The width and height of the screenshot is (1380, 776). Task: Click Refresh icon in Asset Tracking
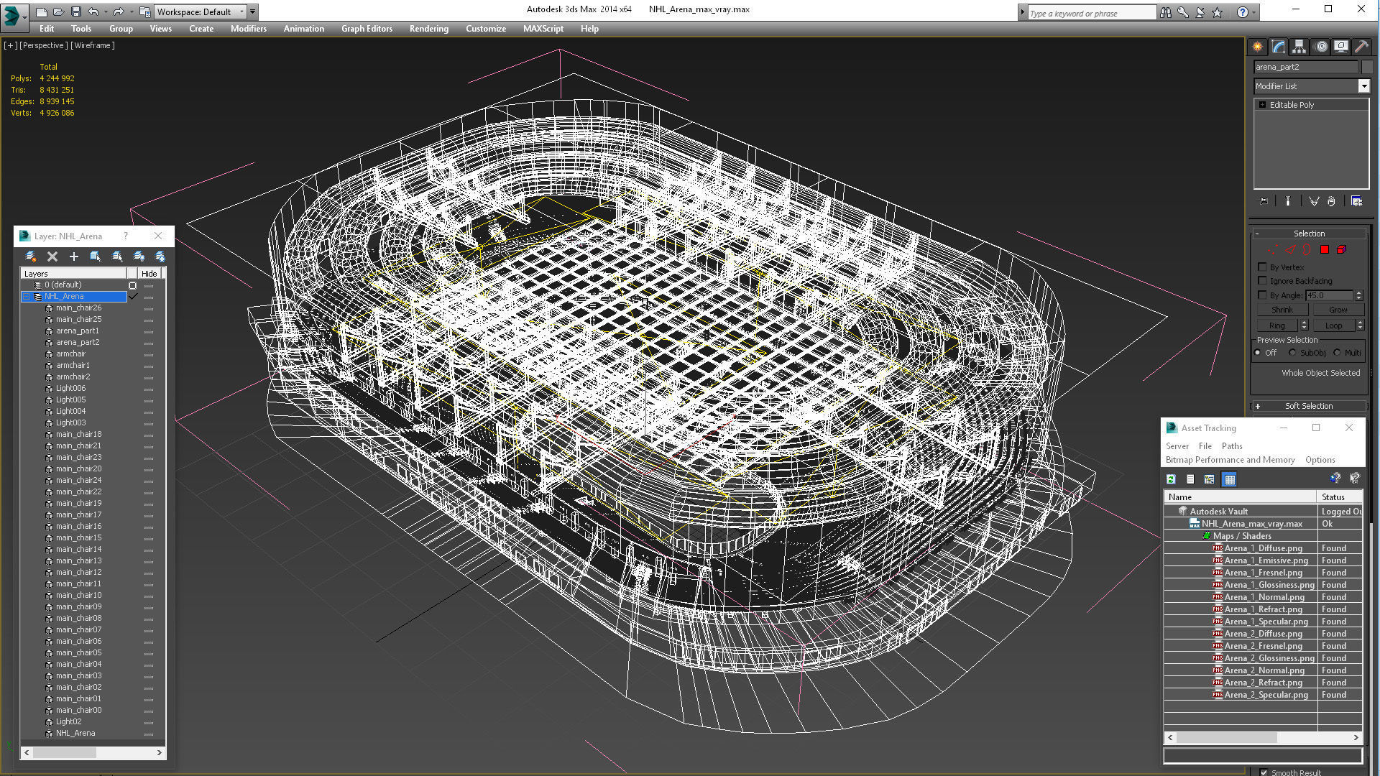(x=1171, y=479)
